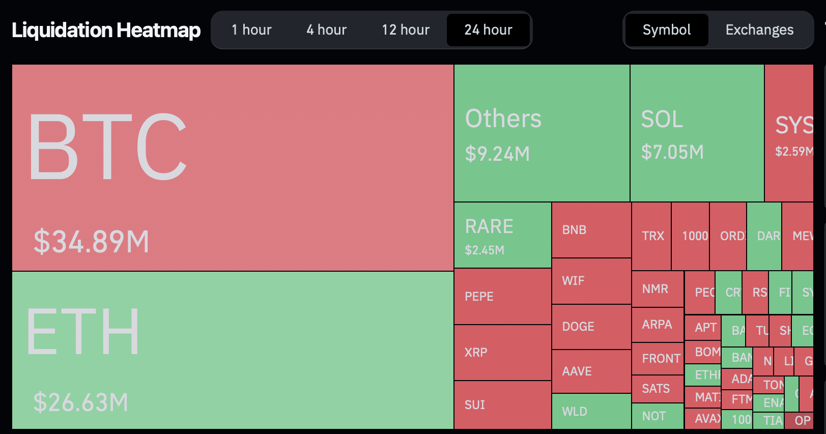Open the BTC $34.89M heatmap tile
This screenshot has width=826, height=434.
tap(233, 167)
